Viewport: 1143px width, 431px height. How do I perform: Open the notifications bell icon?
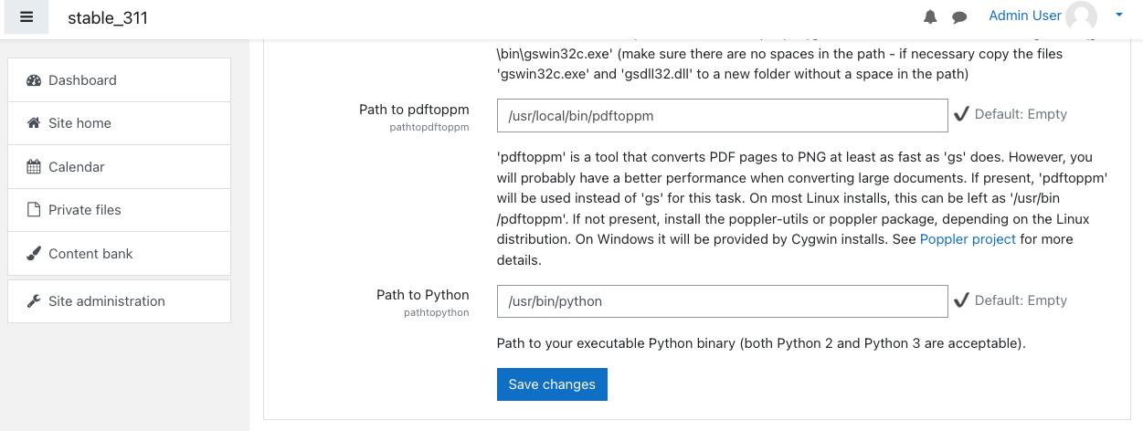tap(931, 17)
